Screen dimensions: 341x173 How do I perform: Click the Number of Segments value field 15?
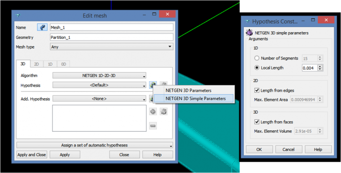coord(310,58)
